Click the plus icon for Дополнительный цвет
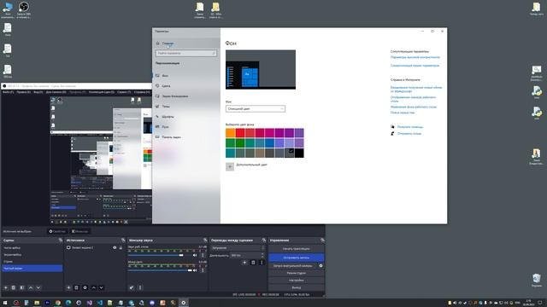Image resolution: width=547 pixels, height=307 pixels. pos(230,166)
